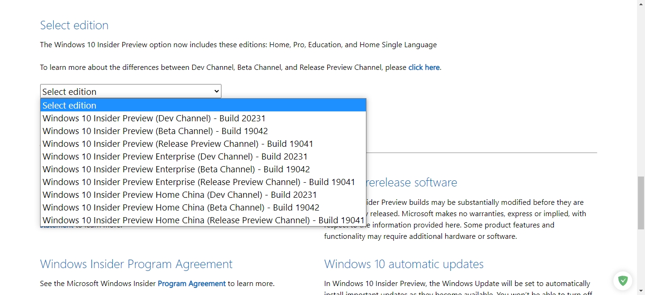Screen dimensions: 645x295
Task: Select Home China (Release Preview Channel) option
Action: tap(203, 220)
